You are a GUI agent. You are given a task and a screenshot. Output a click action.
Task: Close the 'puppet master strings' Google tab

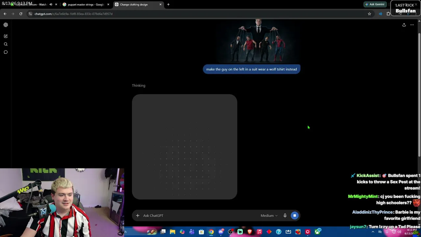tap(108, 5)
